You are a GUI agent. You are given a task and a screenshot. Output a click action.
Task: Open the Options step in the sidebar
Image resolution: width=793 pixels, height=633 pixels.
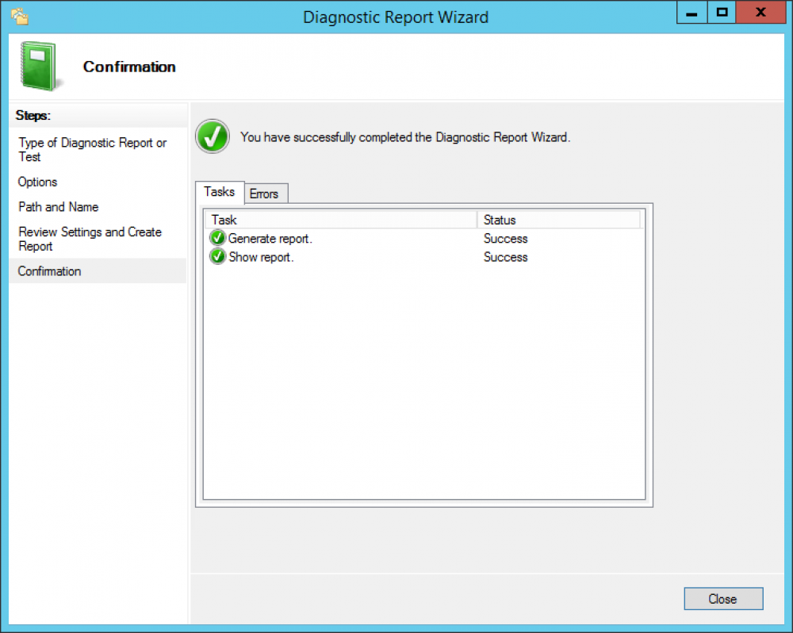[38, 182]
